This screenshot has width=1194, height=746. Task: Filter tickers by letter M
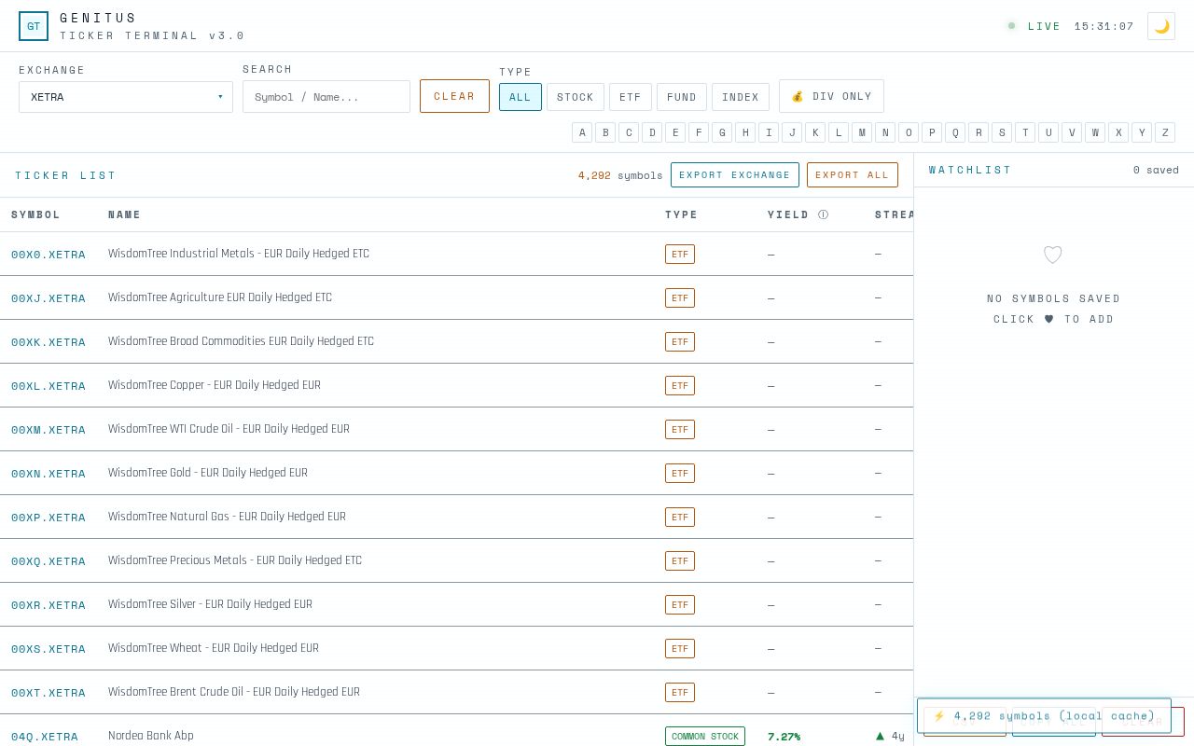coord(862,132)
